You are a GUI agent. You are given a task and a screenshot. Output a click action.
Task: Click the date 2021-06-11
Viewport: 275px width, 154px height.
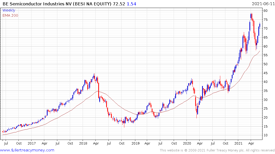point(263,4)
